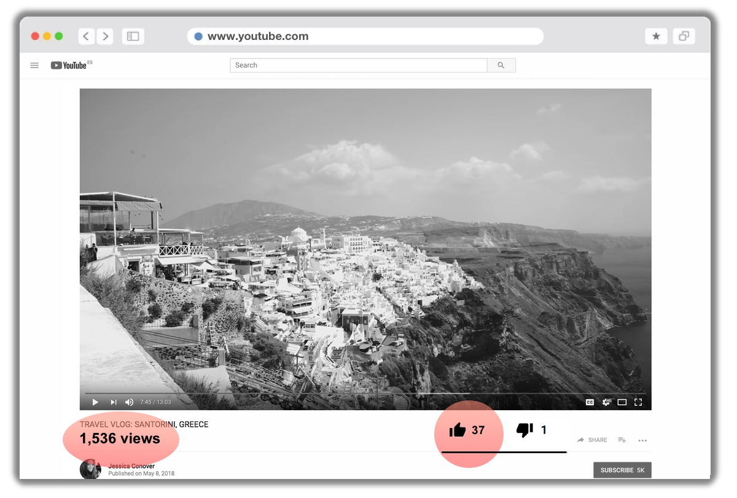Like the video with thumbs up
The width and height of the screenshot is (737, 498).
[x=458, y=430]
